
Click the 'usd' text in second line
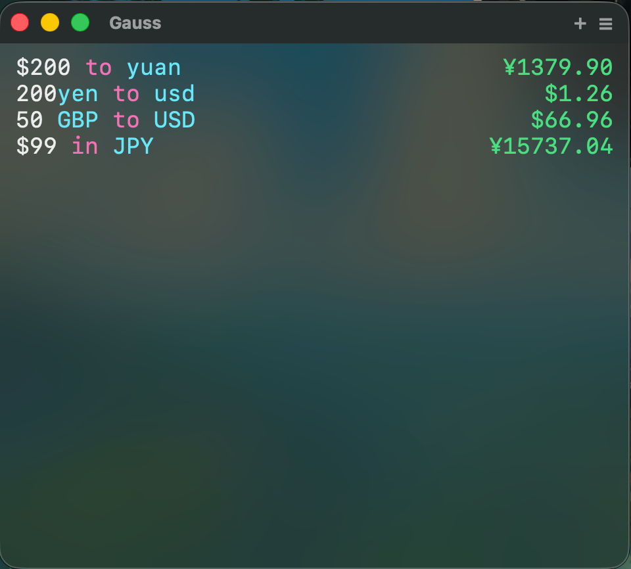[x=175, y=94]
